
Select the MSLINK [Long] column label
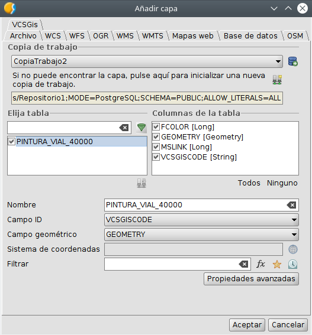(x=186, y=147)
